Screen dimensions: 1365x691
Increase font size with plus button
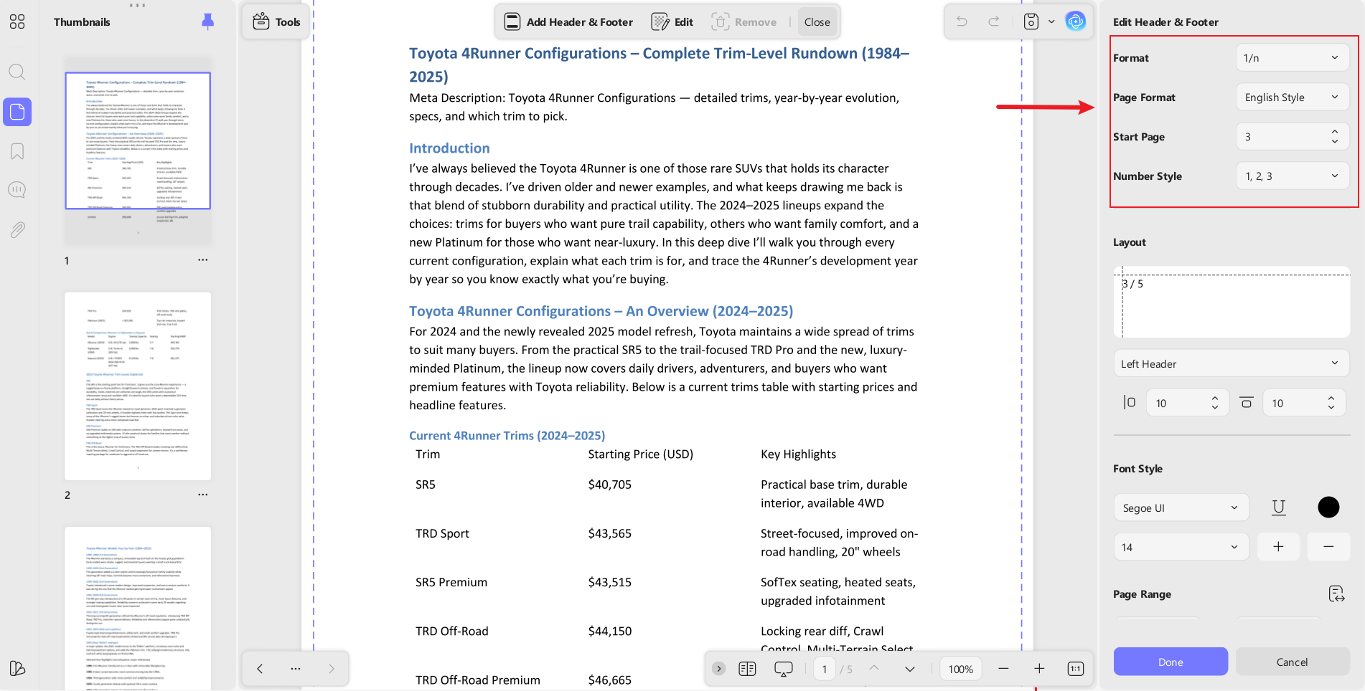1278,547
